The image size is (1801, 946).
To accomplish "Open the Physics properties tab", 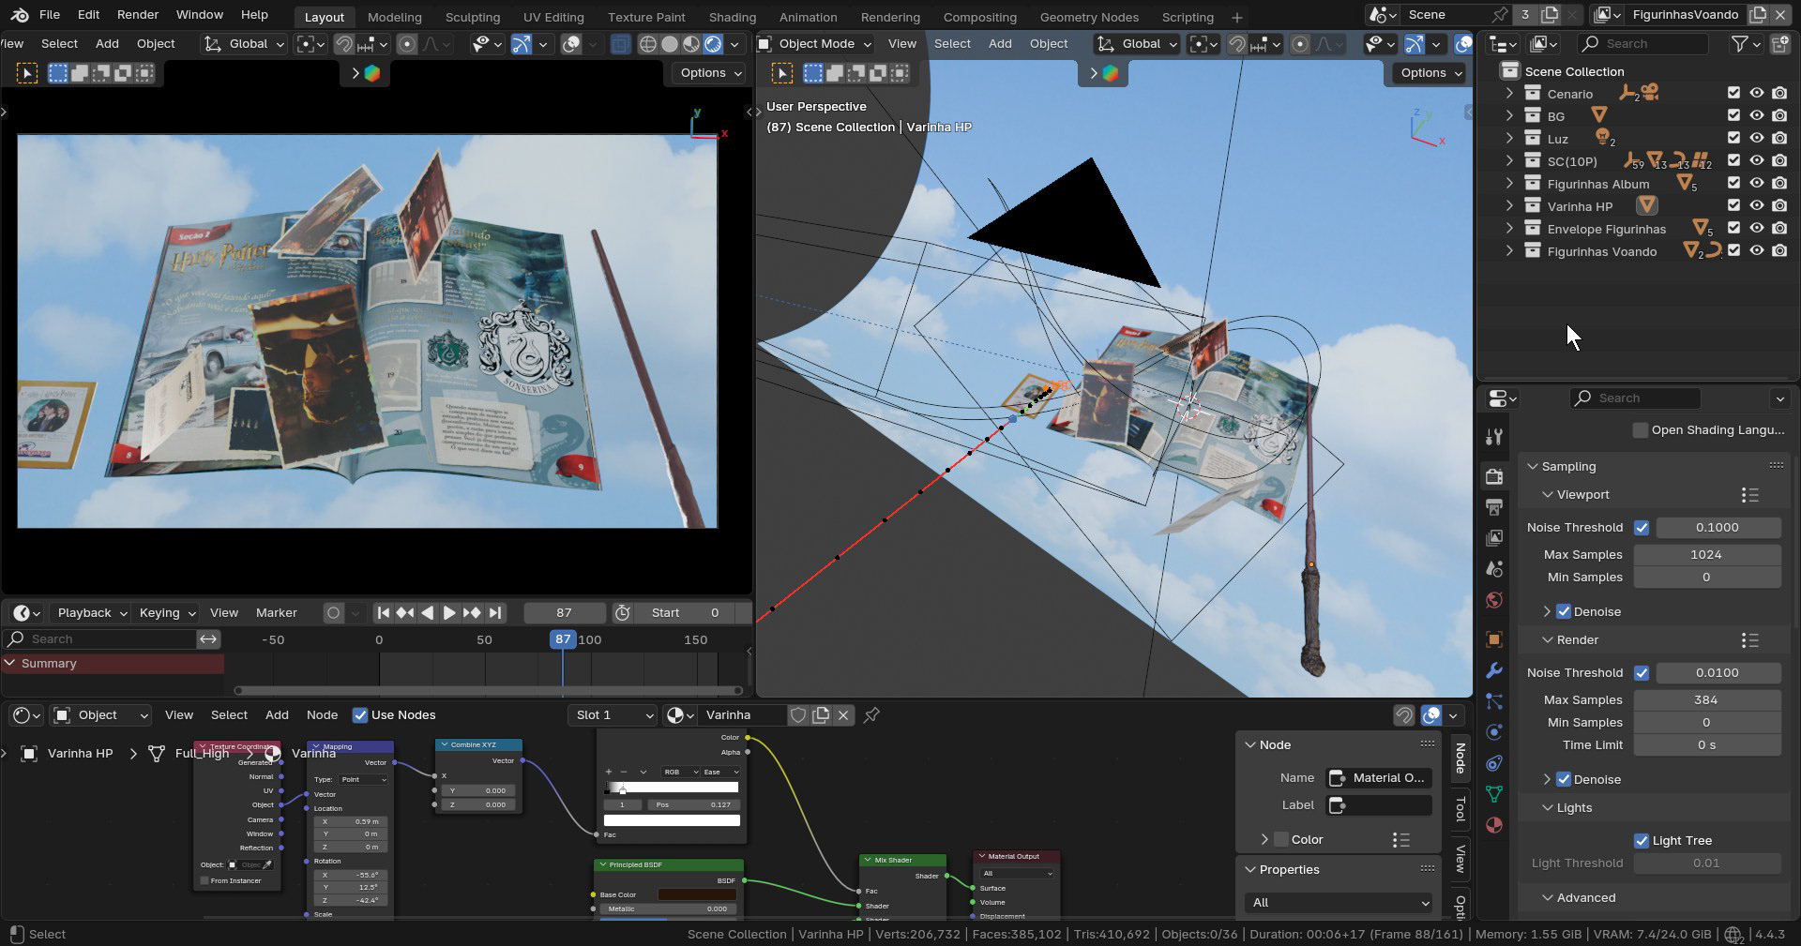I will 1494,732.
